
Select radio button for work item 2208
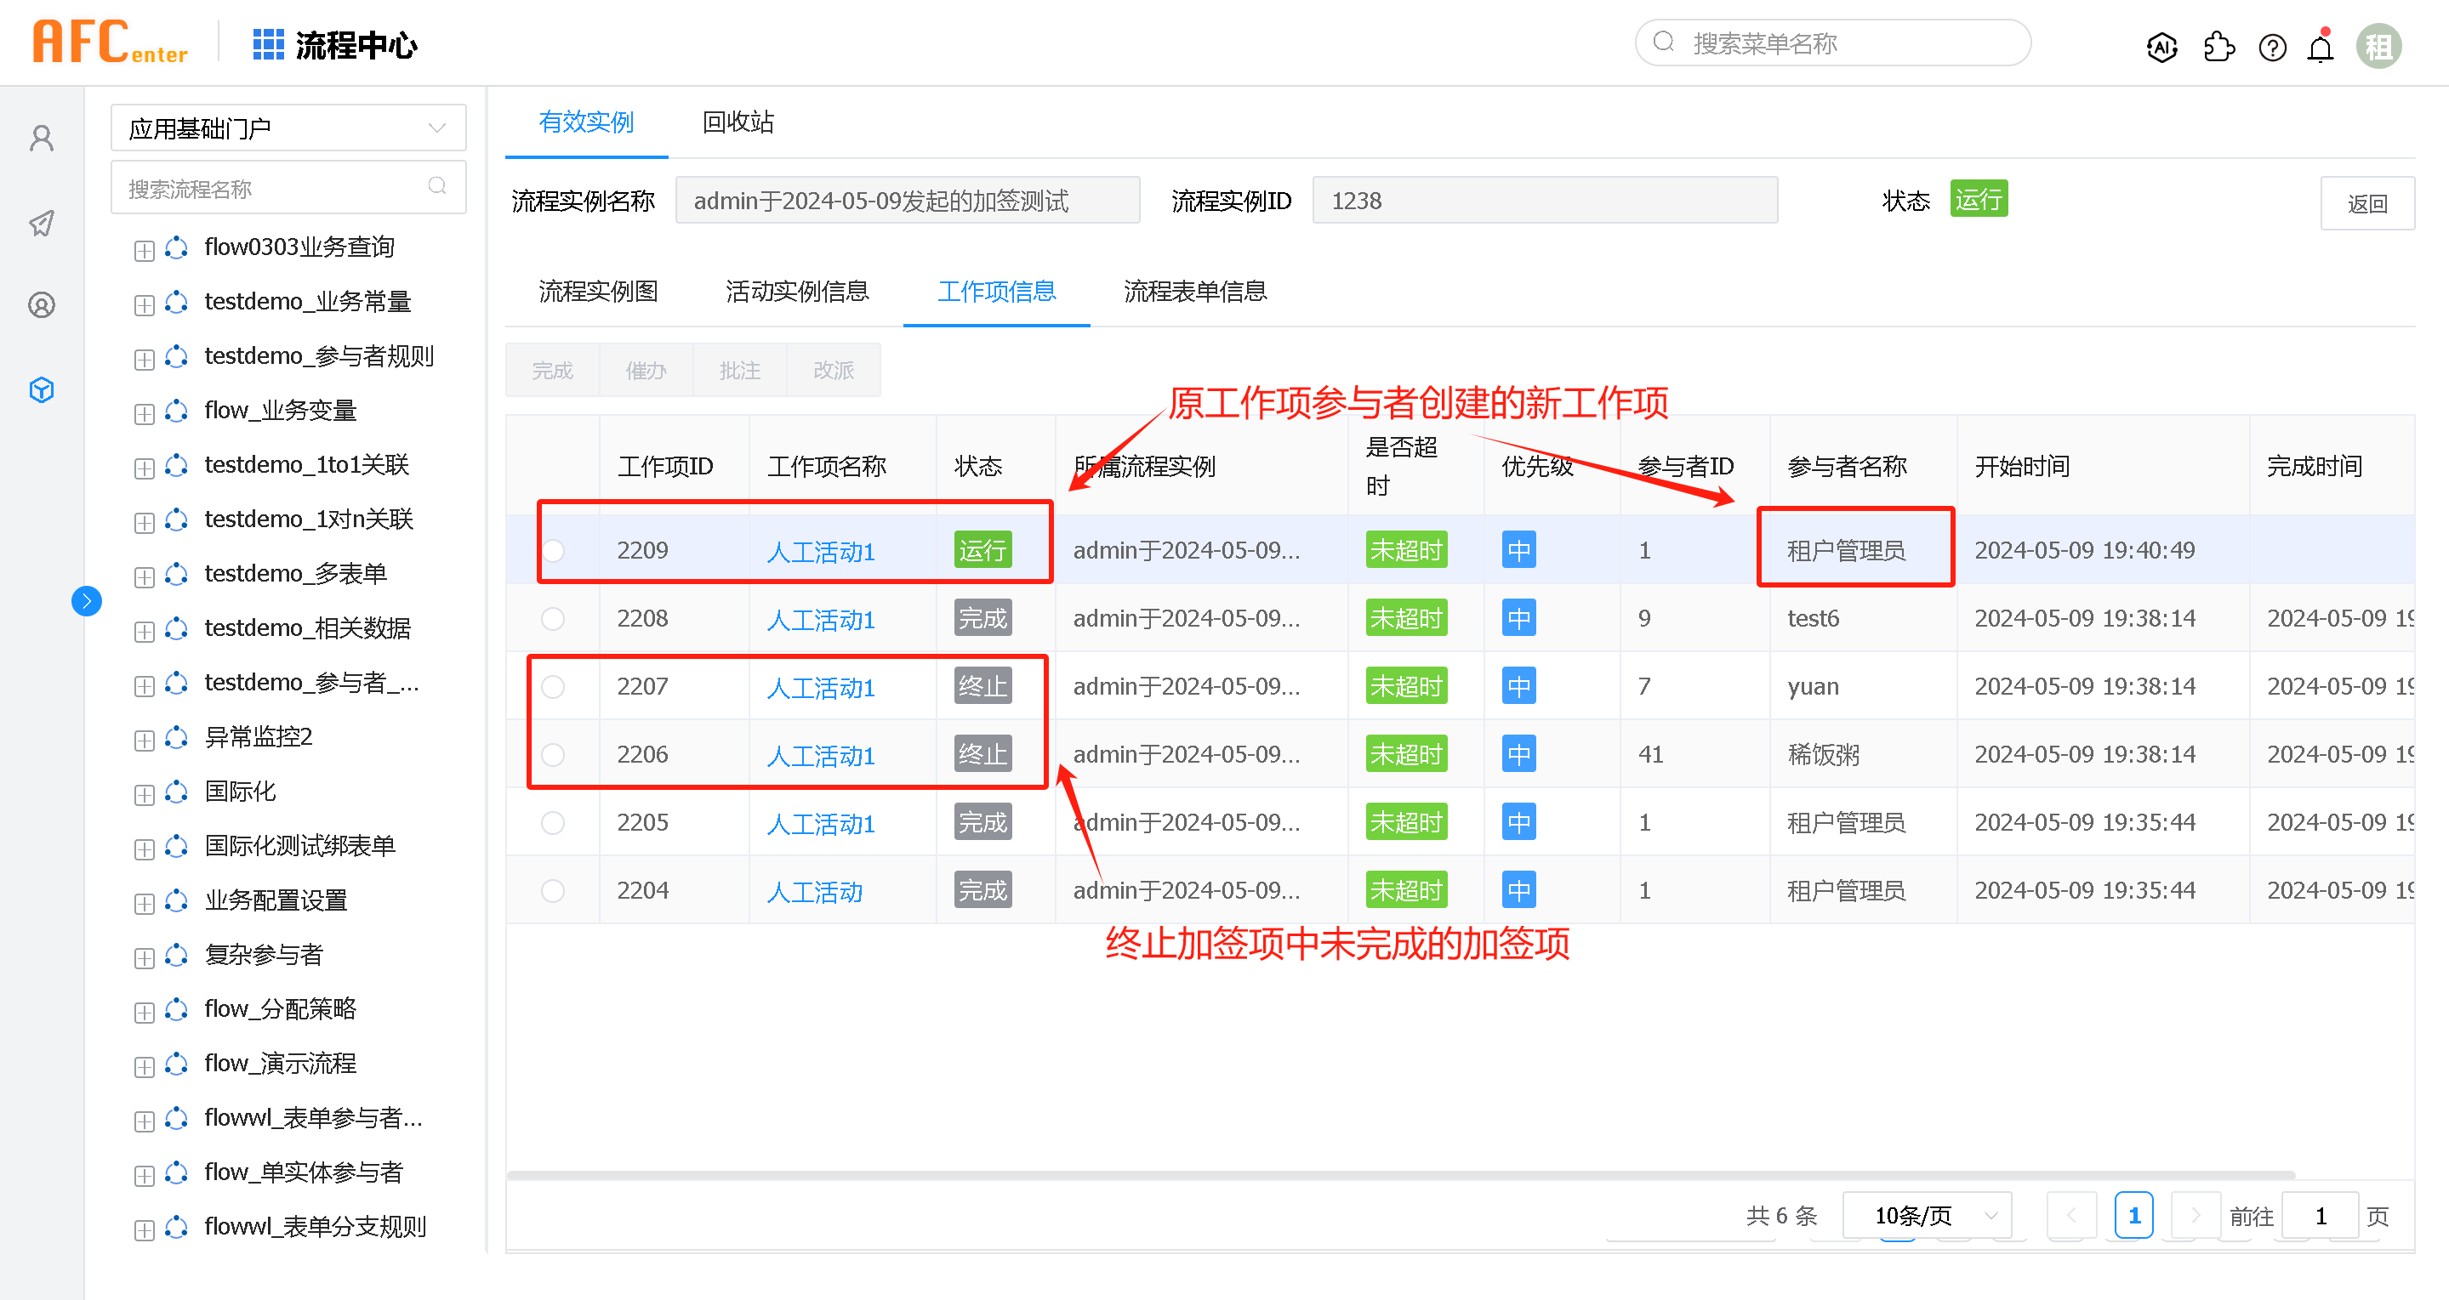pos(552,619)
